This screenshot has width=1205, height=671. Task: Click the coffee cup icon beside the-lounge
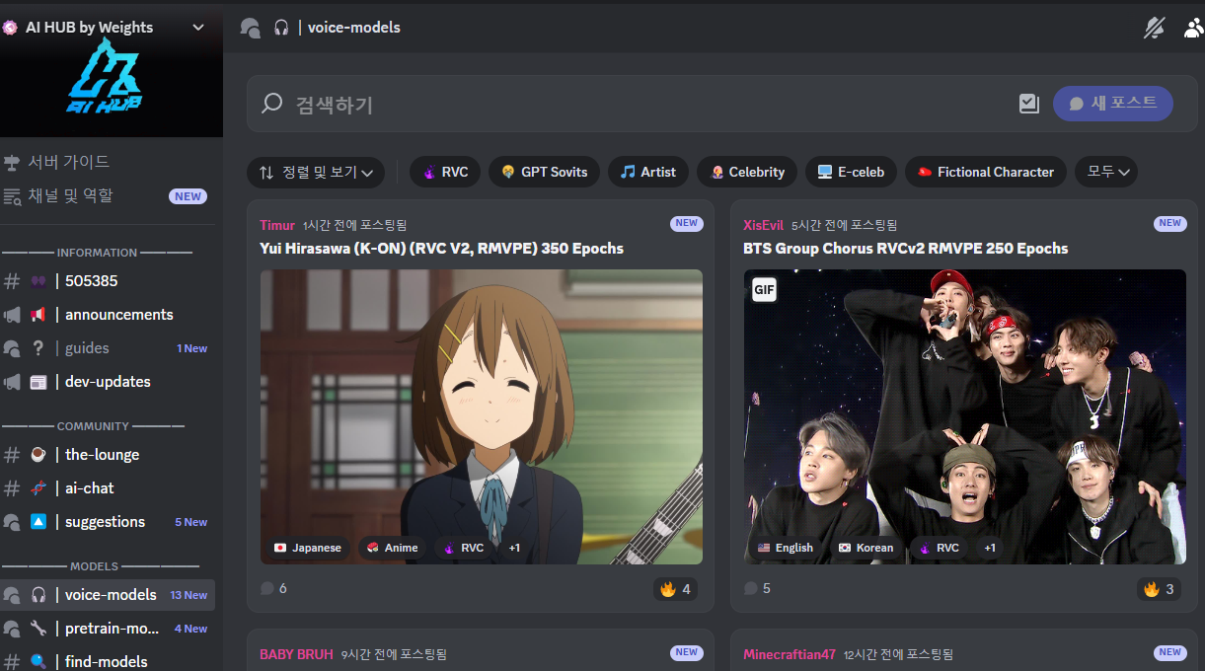pos(38,455)
